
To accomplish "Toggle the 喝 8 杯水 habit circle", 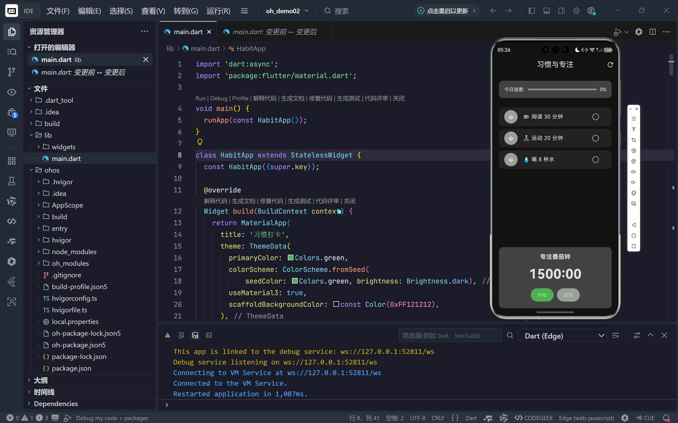I will tap(595, 159).
